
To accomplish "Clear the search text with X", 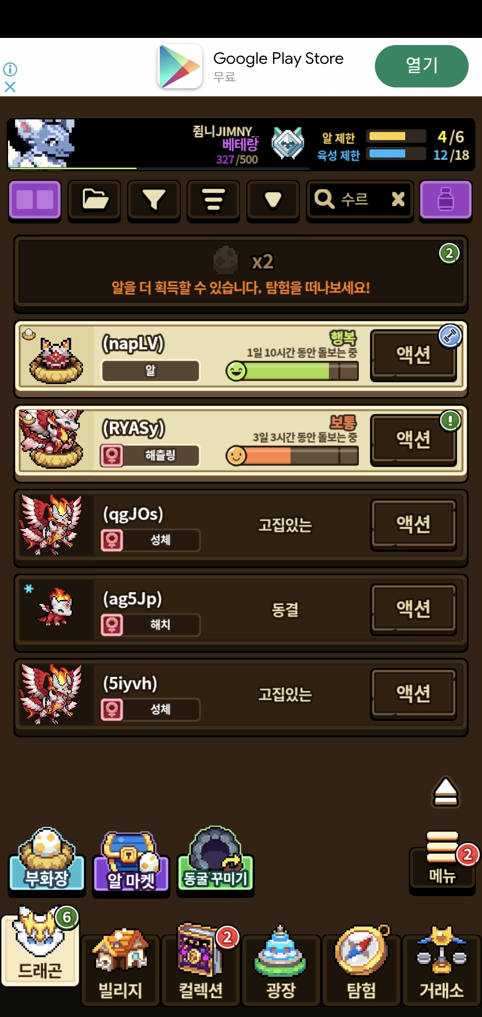I will [x=398, y=199].
